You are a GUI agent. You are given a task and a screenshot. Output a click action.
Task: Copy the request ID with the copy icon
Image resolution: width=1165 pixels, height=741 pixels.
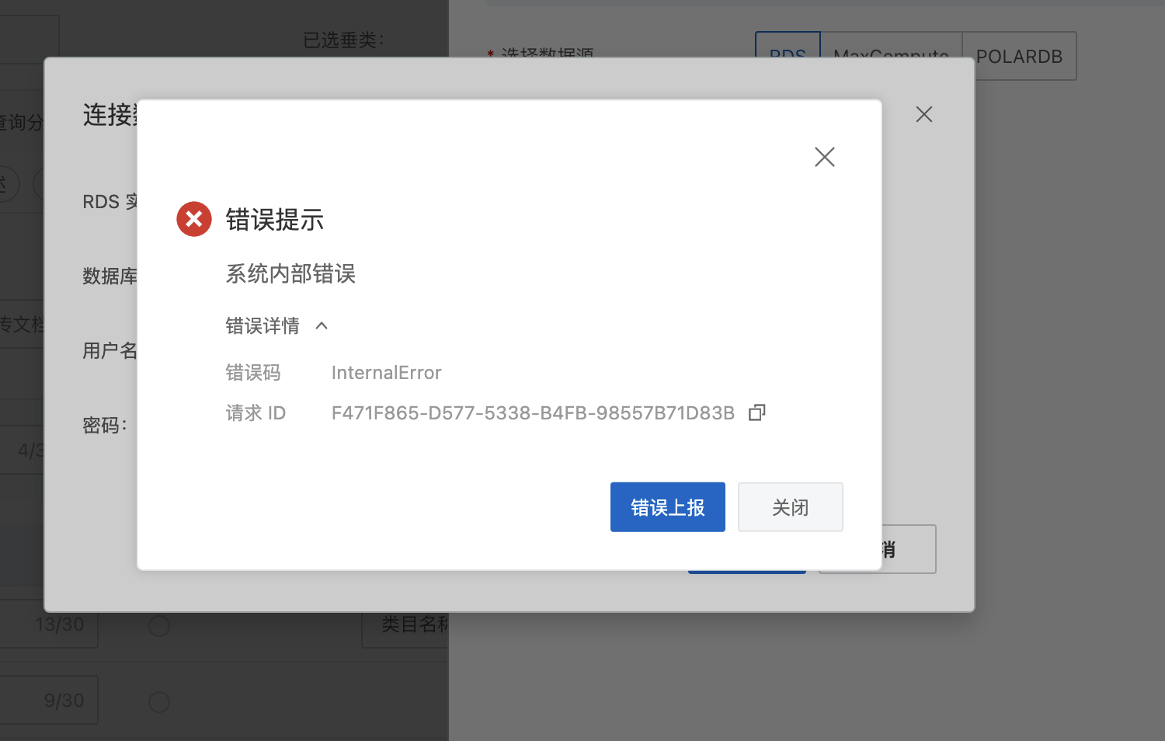tap(757, 412)
